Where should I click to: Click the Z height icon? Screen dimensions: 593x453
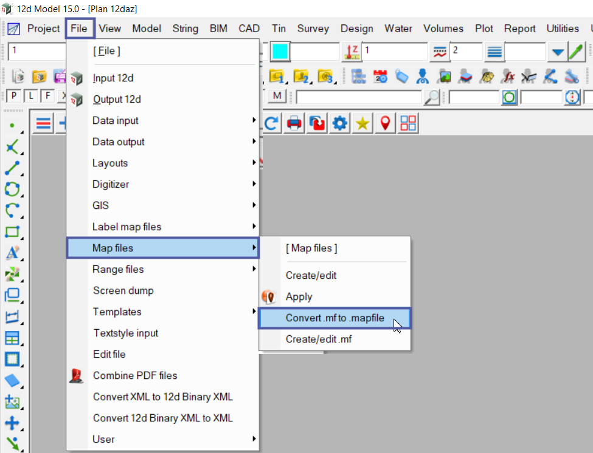(352, 52)
